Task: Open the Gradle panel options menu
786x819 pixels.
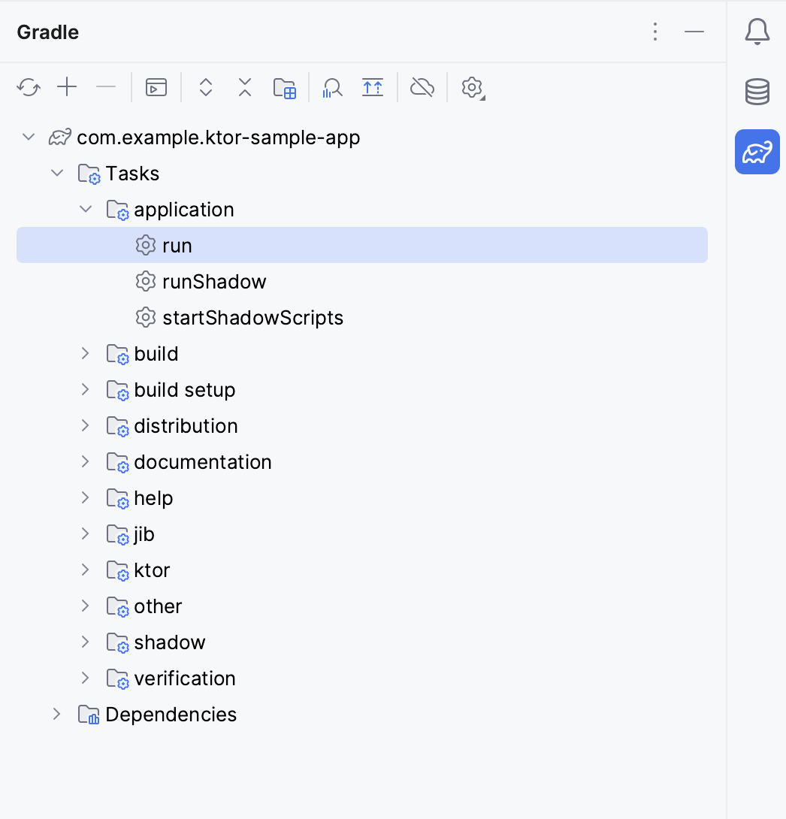Action: coord(655,32)
